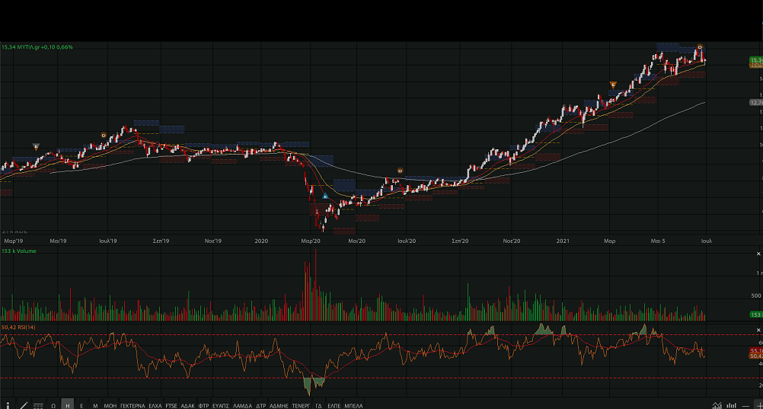The height and width of the screenshot is (409, 763).
Task: Click the info icon in bottom toolbar
Action: (8, 405)
